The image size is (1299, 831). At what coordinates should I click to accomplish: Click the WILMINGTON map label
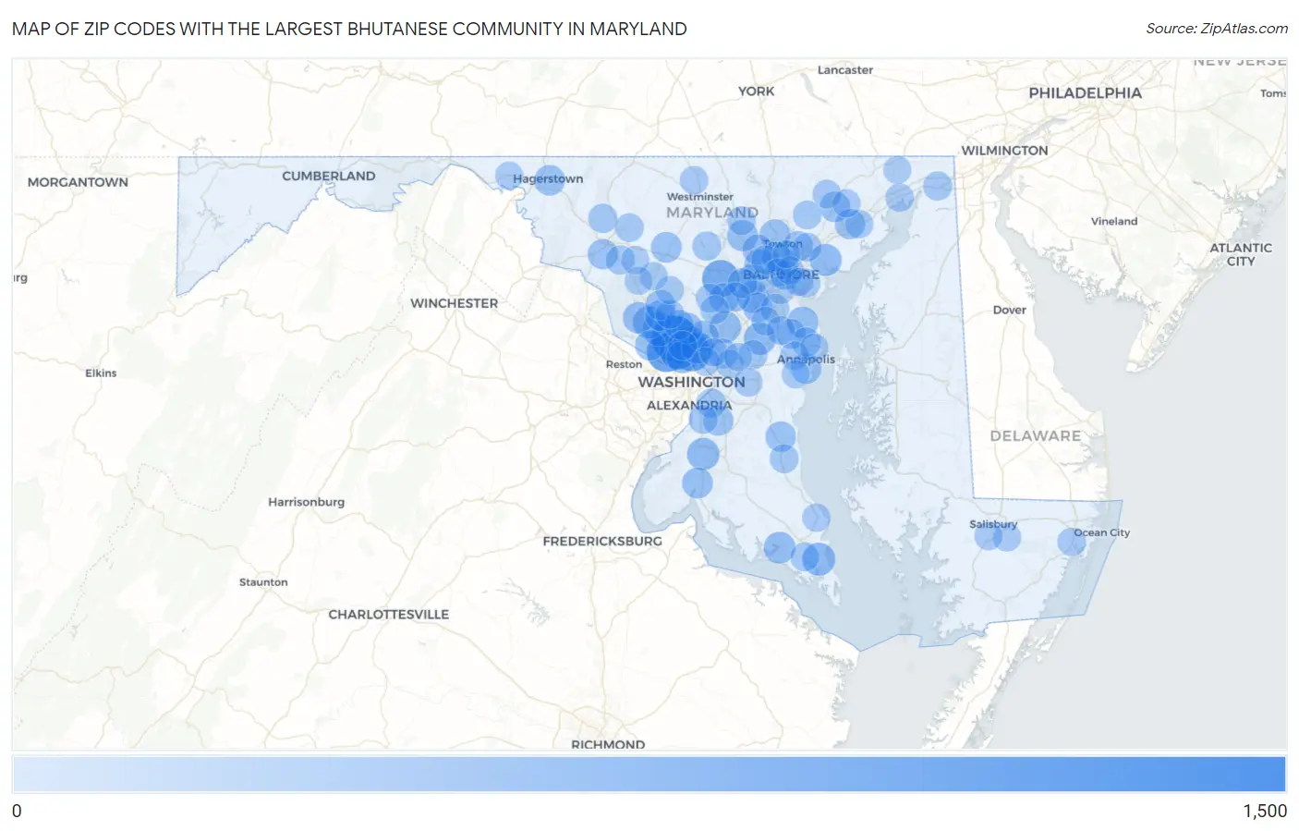pos(1004,151)
